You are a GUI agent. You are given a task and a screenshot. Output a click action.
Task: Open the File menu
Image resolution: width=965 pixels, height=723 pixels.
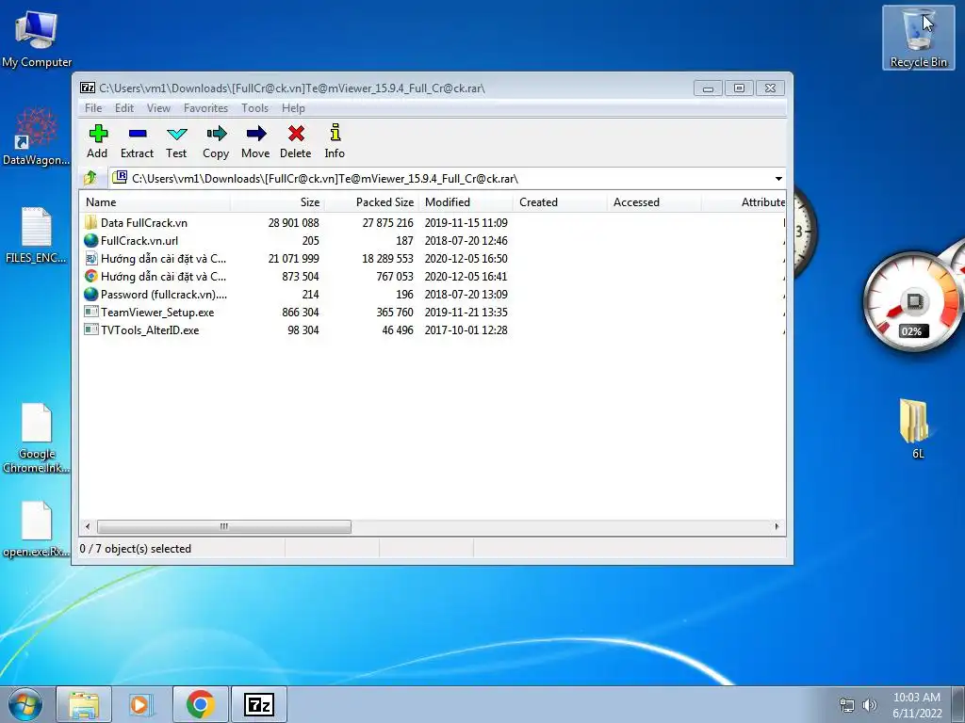pyautogui.click(x=93, y=108)
